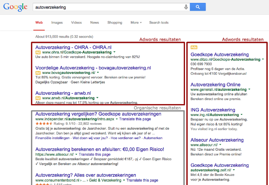Click Ad badge next to ohra.nl URL
The image size is (269, 185).
pos(38,52)
